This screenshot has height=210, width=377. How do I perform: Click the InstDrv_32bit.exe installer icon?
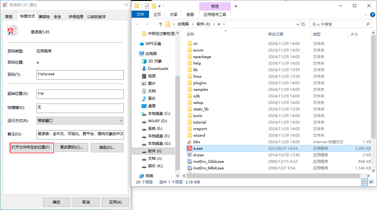[x=189, y=162]
